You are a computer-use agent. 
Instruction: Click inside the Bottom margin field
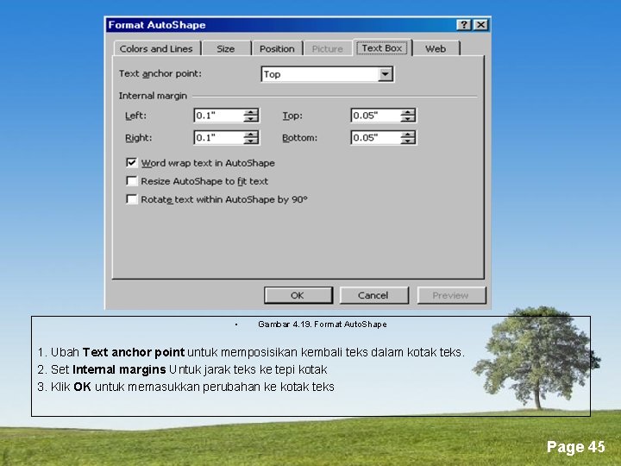pos(375,137)
